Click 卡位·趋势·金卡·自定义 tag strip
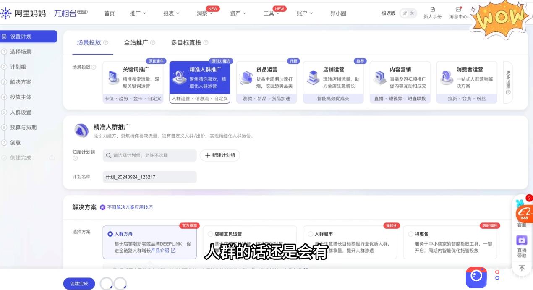 coord(133,99)
